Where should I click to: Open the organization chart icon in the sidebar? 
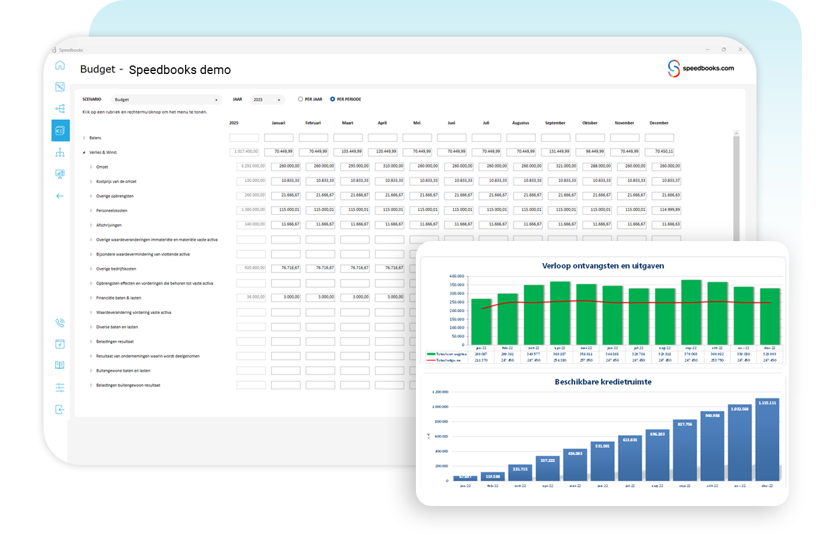[60, 152]
